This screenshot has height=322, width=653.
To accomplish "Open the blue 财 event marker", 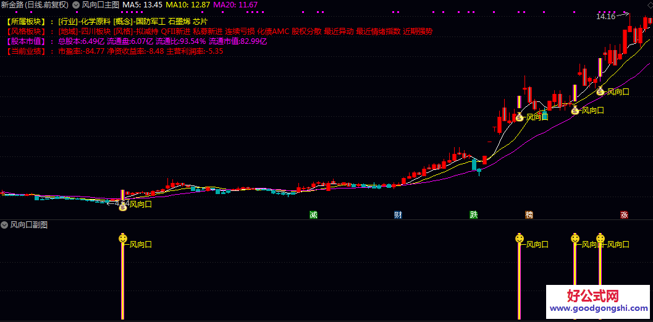I will coord(398,215).
